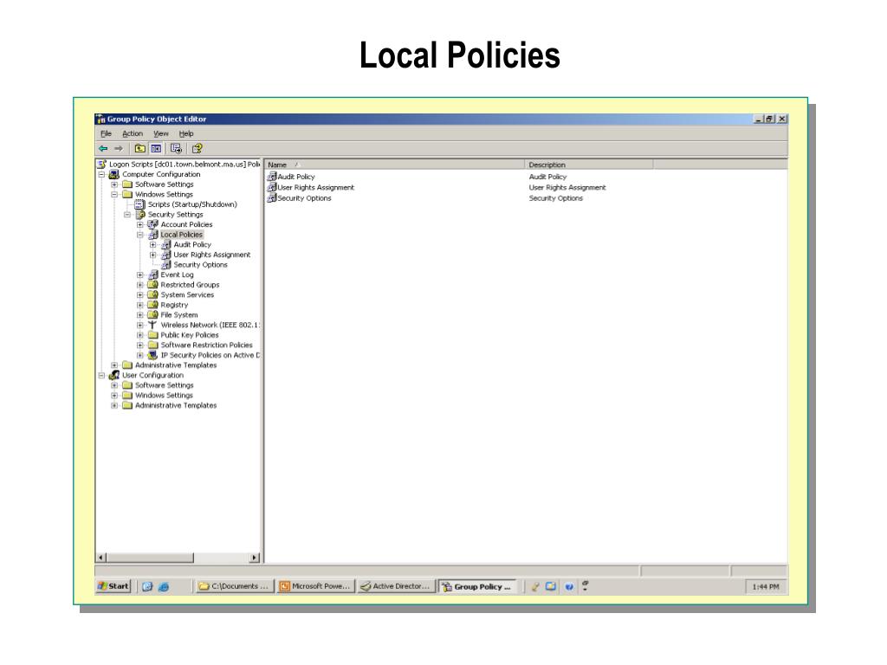Select Audit Policy icon in right pane
This screenshot has height=665, width=887.
271,177
